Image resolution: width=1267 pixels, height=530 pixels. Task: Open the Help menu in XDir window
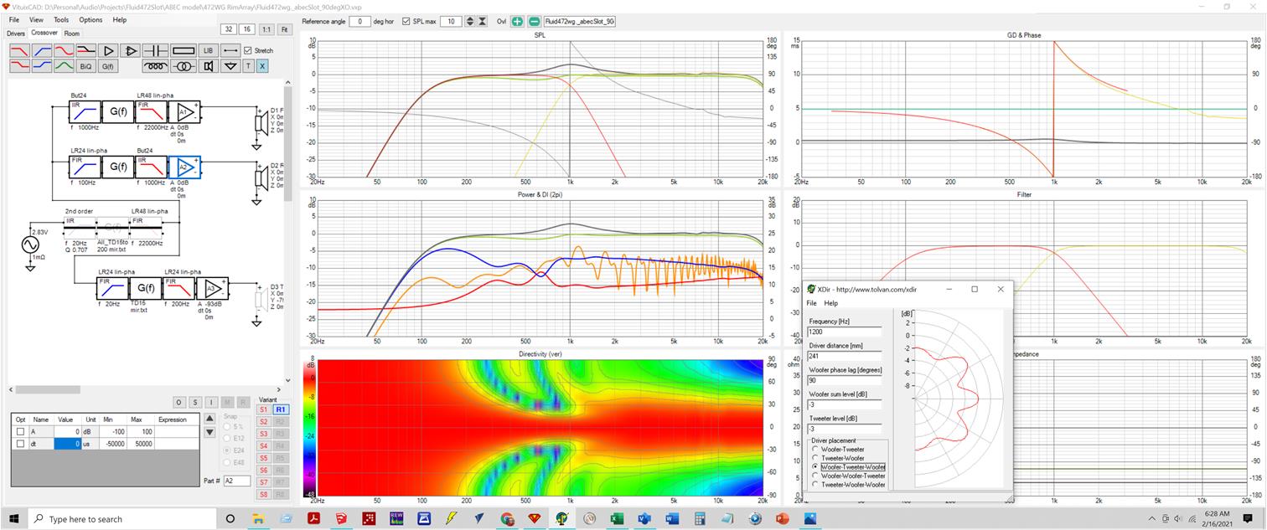[830, 303]
